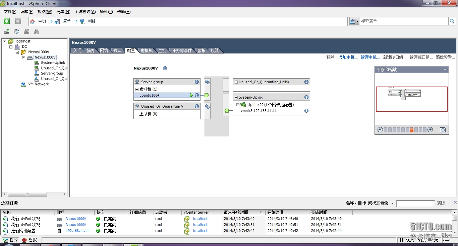Image resolution: width=458 pixels, height=246 pixels.
Task: Click 清除 button in recent tasks
Action: [x=441, y=203]
